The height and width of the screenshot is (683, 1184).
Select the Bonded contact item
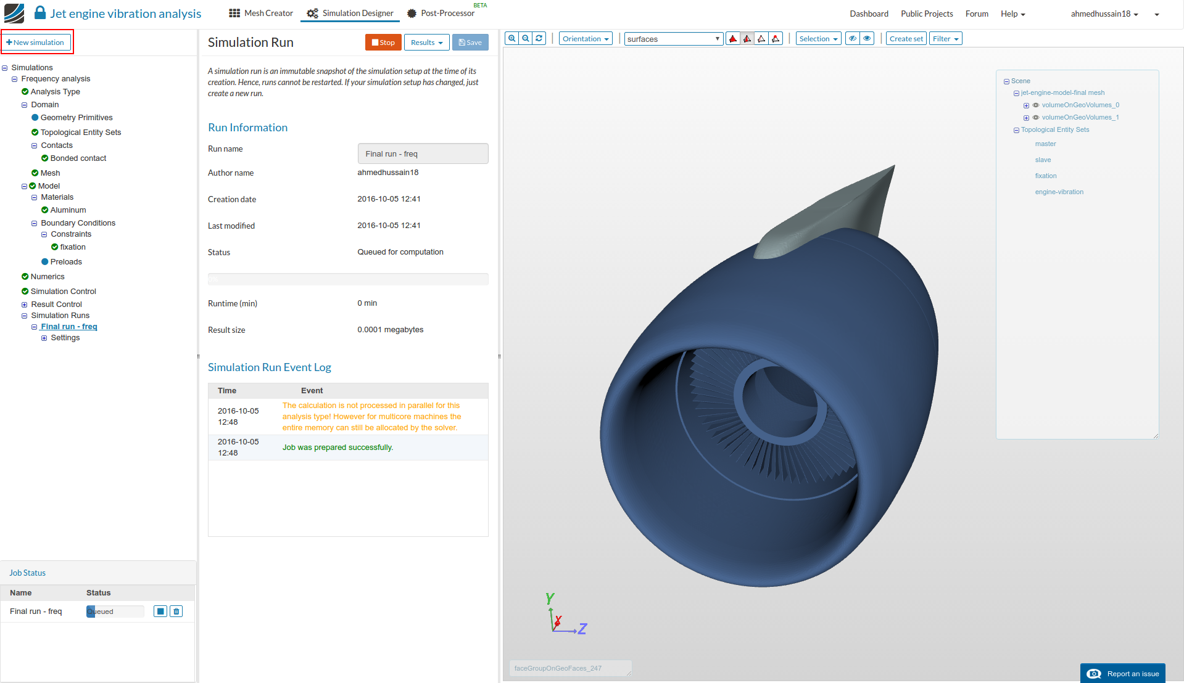[x=78, y=158]
